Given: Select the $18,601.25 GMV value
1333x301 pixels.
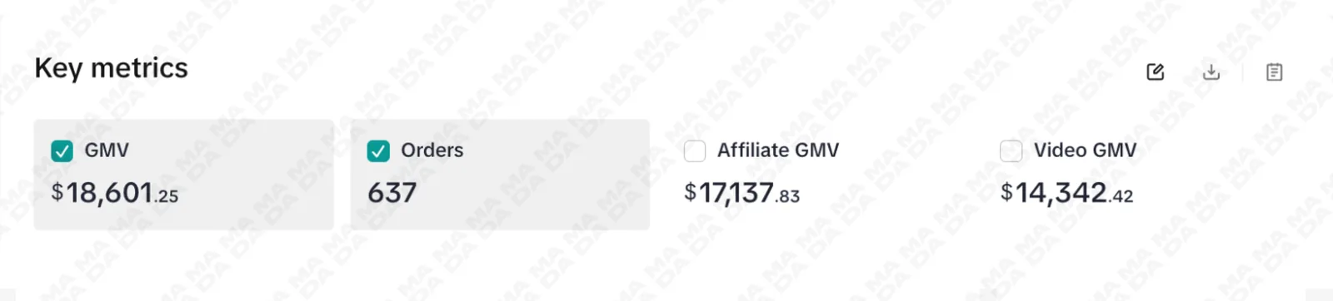Looking at the screenshot, I should (x=115, y=193).
